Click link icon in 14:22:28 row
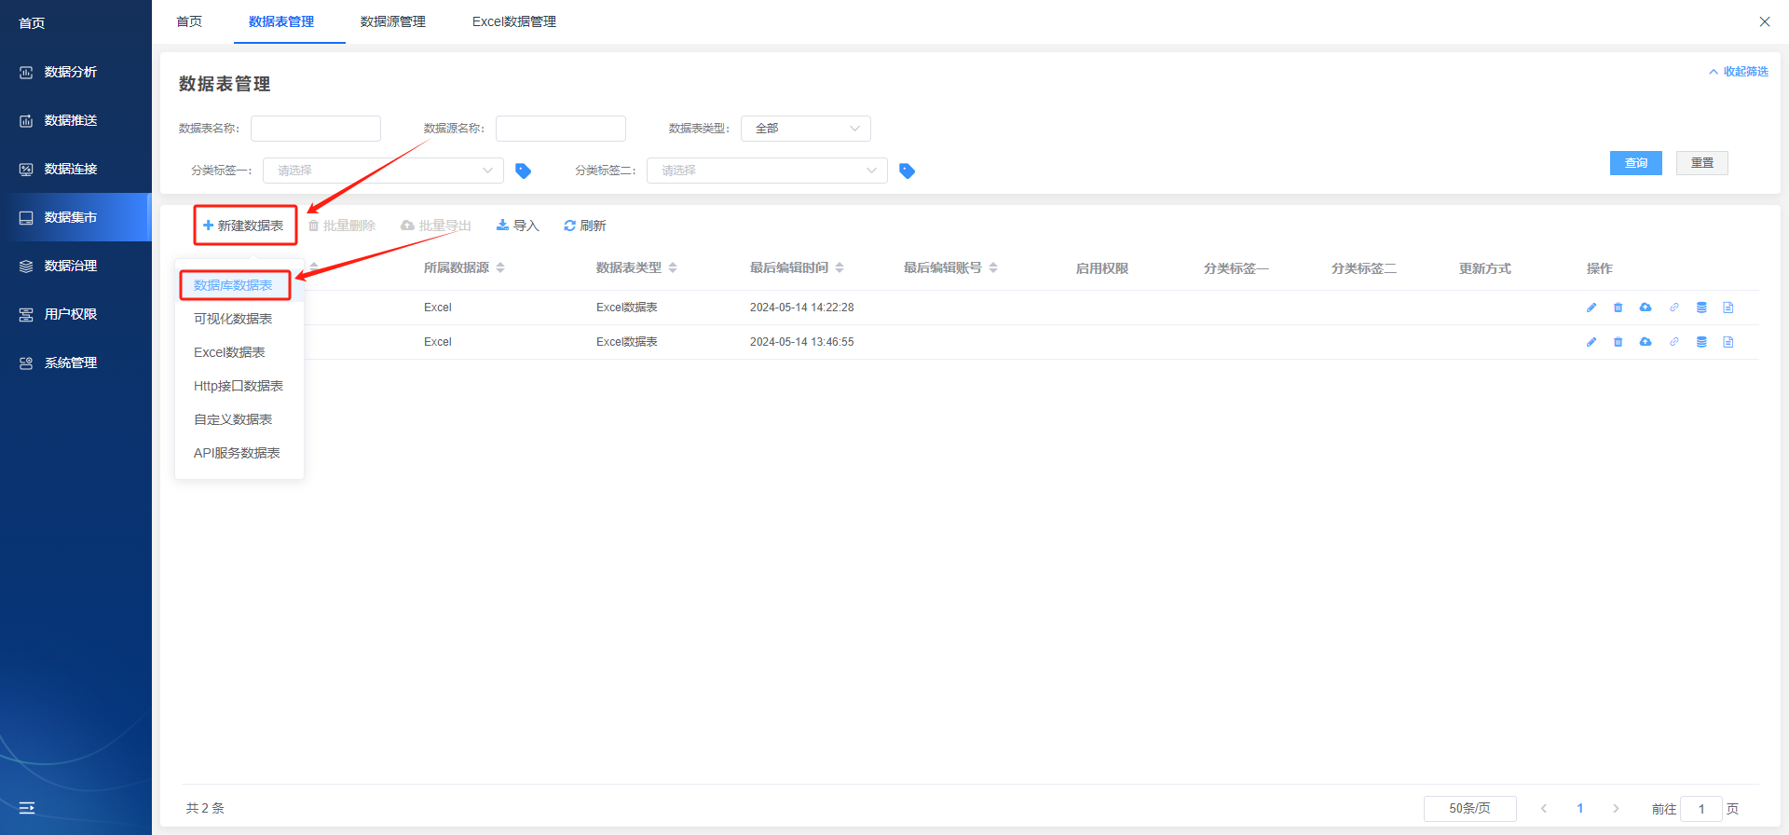This screenshot has width=1789, height=835. click(x=1674, y=308)
